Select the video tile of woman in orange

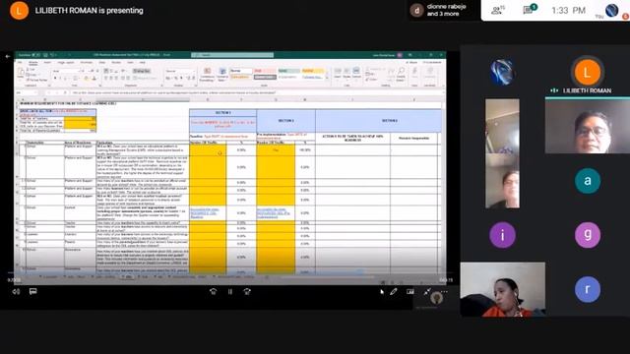click(x=503, y=289)
